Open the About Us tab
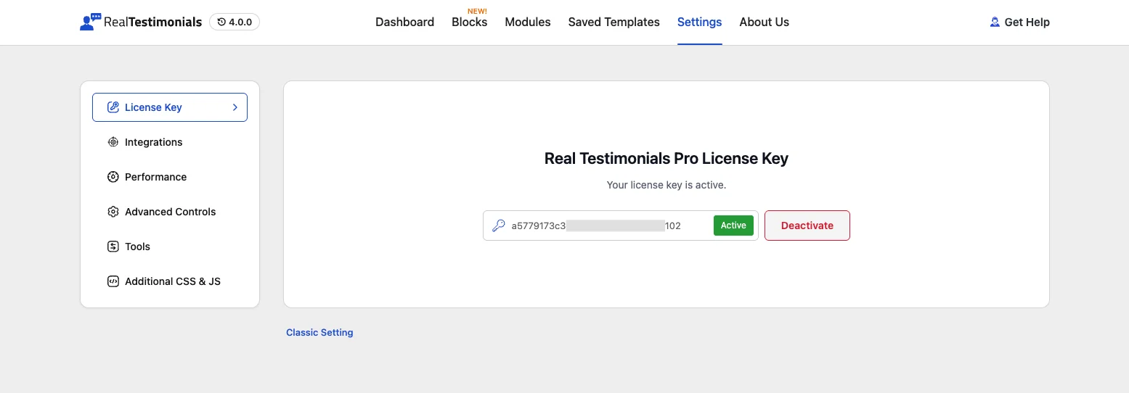This screenshot has width=1129, height=393. click(764, 22)
